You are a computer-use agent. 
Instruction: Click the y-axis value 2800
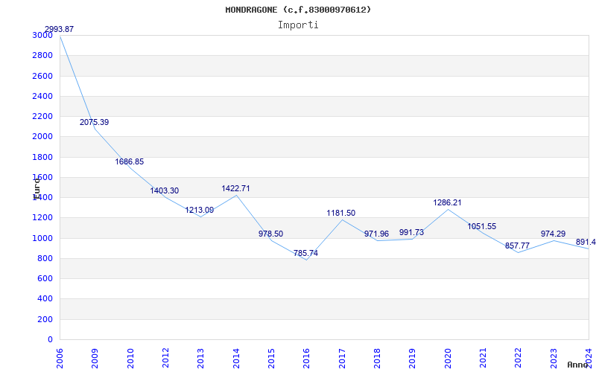42,55
